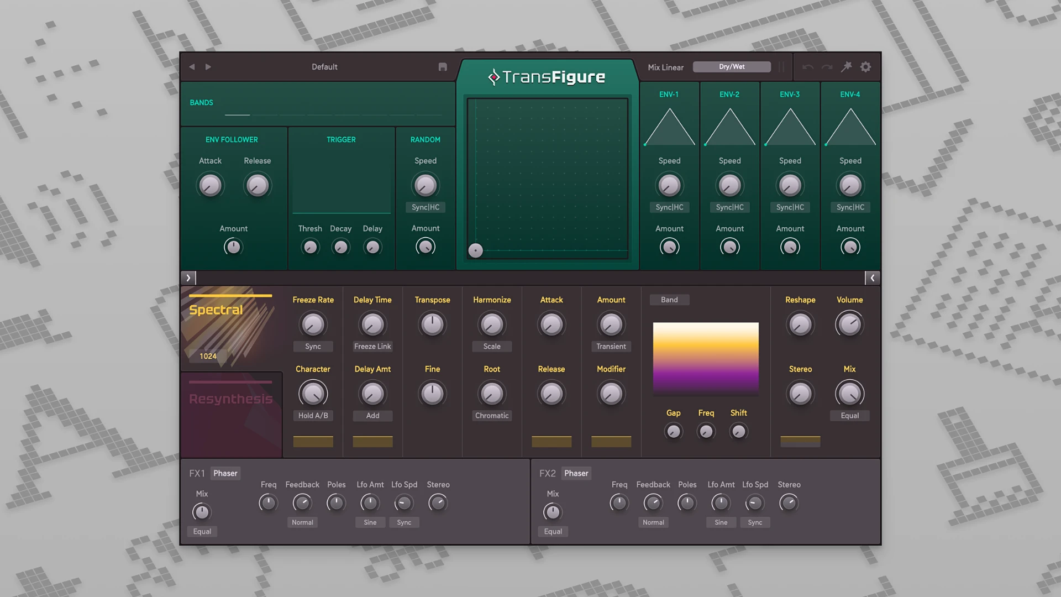The height and width of the screenshot is (597, 1061).
Task: Select the Resynthesis mode tab
Action: (x=231, y=399)
